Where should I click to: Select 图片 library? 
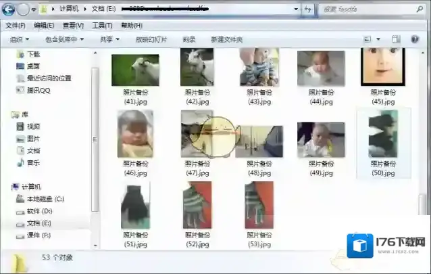click(28, 139)
